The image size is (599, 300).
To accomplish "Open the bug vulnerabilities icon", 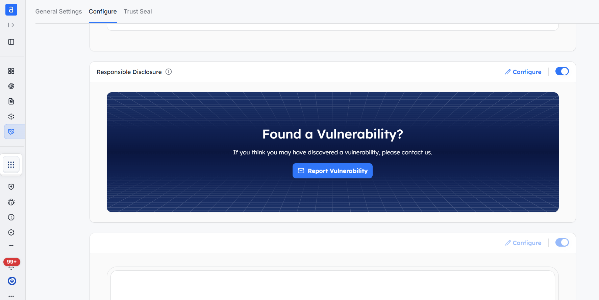I will point(11,202).
